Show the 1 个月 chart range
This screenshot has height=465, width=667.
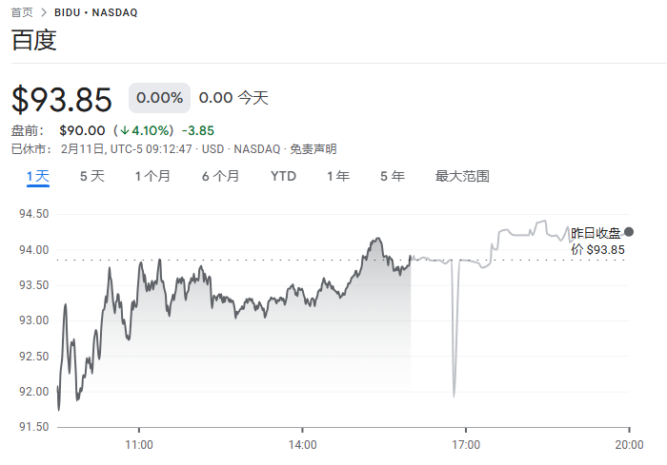point(152,176)
